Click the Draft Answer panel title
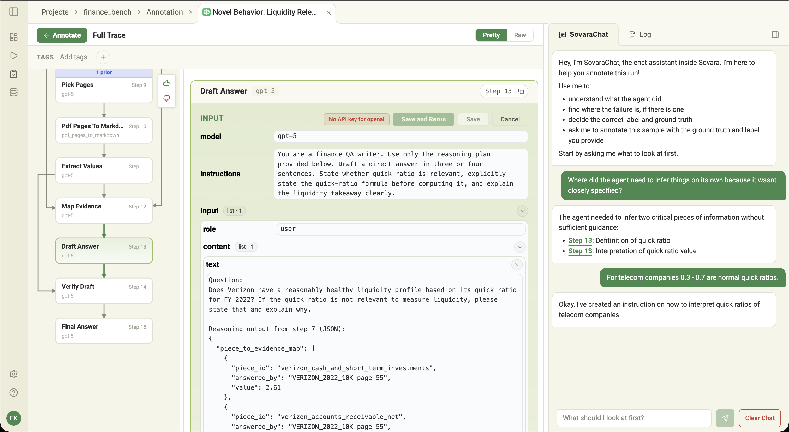 [224, 91]
